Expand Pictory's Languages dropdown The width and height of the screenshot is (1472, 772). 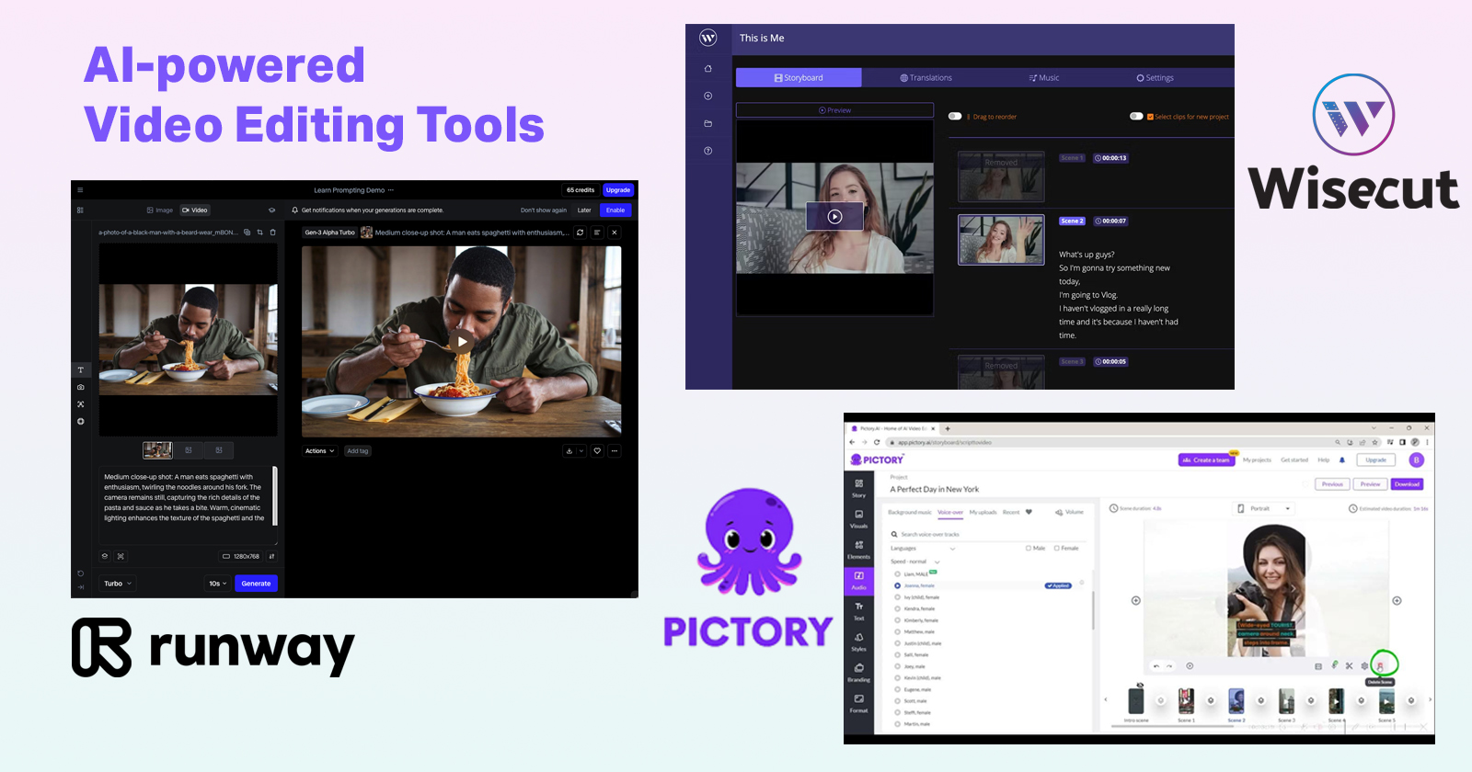click(x=924, y=549)
